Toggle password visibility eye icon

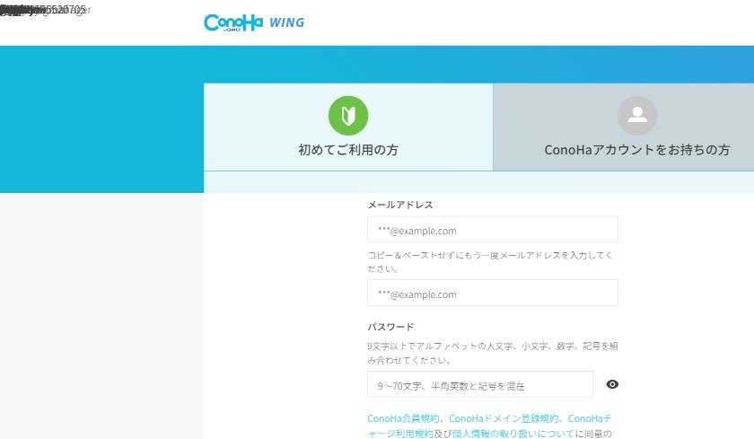[x=612, y=383]
